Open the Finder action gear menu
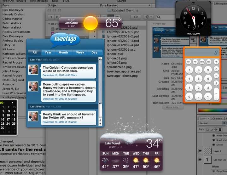 [148, 17]
